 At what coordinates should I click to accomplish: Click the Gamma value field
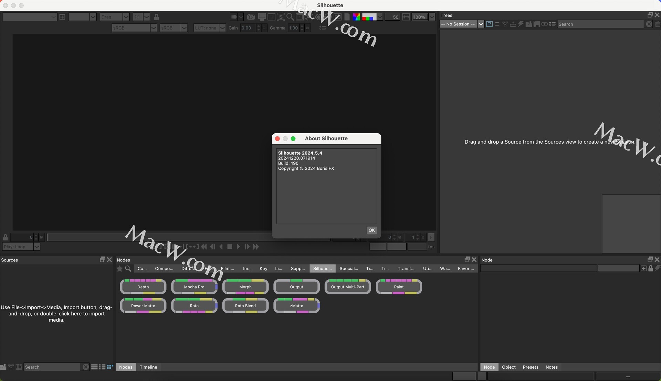point(294,28)
